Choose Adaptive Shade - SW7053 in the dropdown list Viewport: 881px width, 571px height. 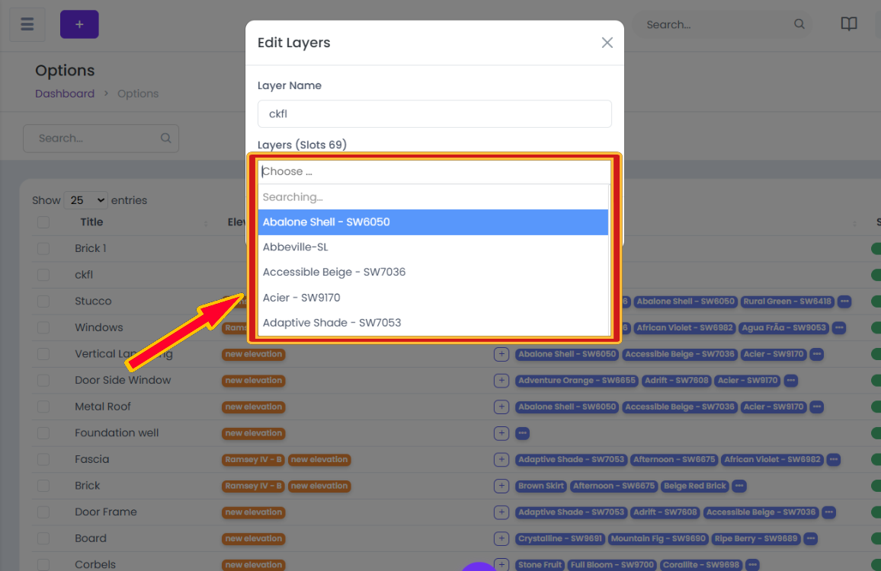(x=433, y=323)
